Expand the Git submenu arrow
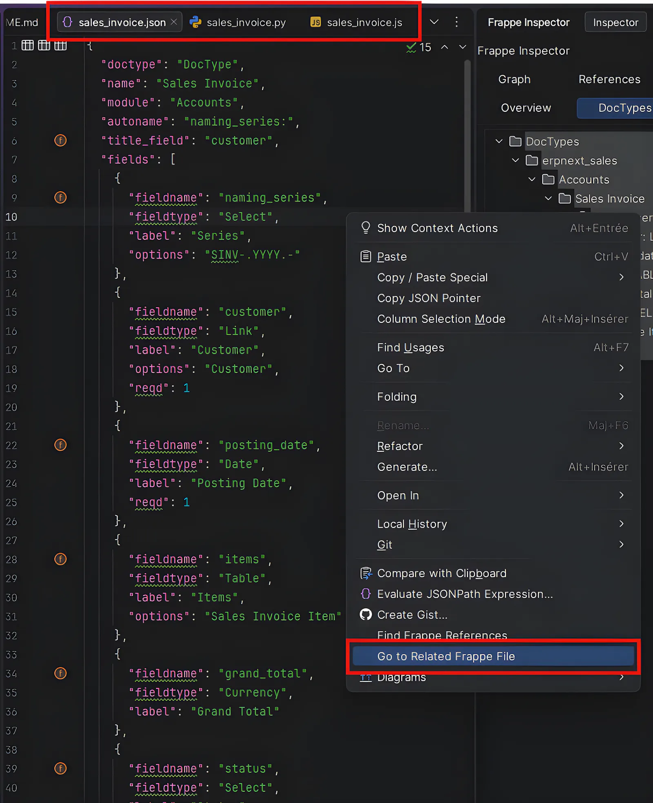The image size is (653, 803). [622, 545]
